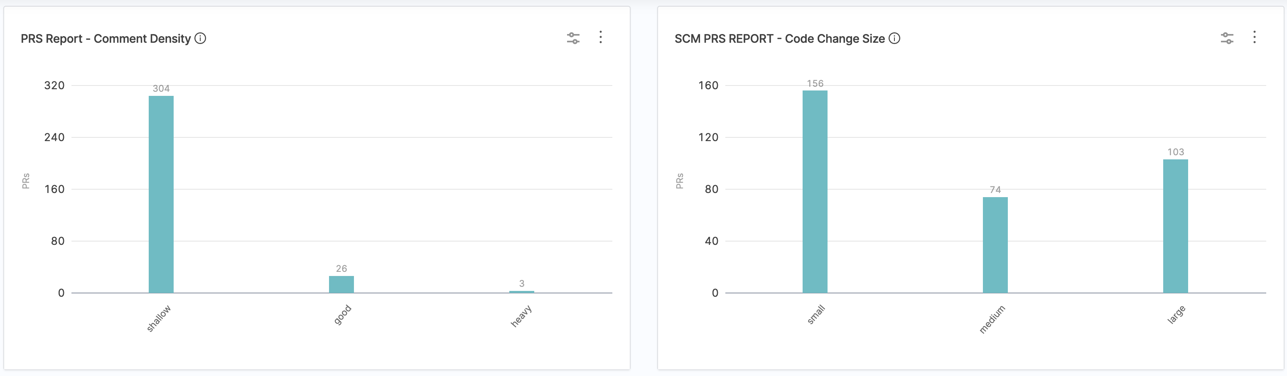Open three-dot menu of Comment Density widget
Image resolution: width=1287 pixels, height=376 pixels.
(601, 37)
